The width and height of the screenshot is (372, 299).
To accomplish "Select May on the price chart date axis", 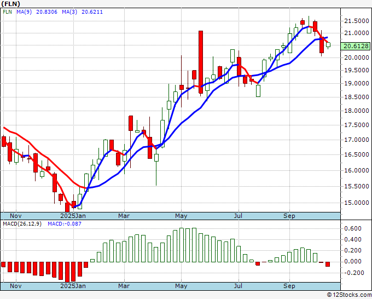I will click(181, 216).
